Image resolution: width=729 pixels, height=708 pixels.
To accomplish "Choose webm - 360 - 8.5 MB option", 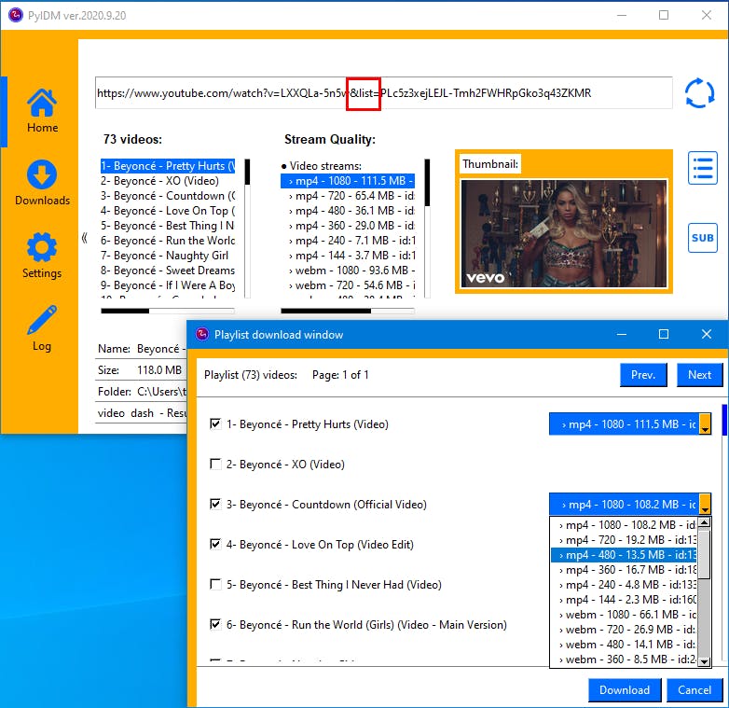I will [x=624, y=659].
